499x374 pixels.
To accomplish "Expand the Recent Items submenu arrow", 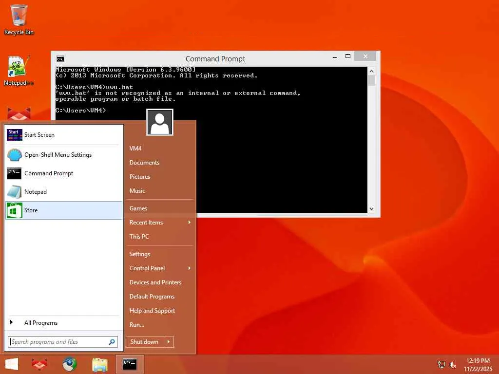I will [190, 223].
